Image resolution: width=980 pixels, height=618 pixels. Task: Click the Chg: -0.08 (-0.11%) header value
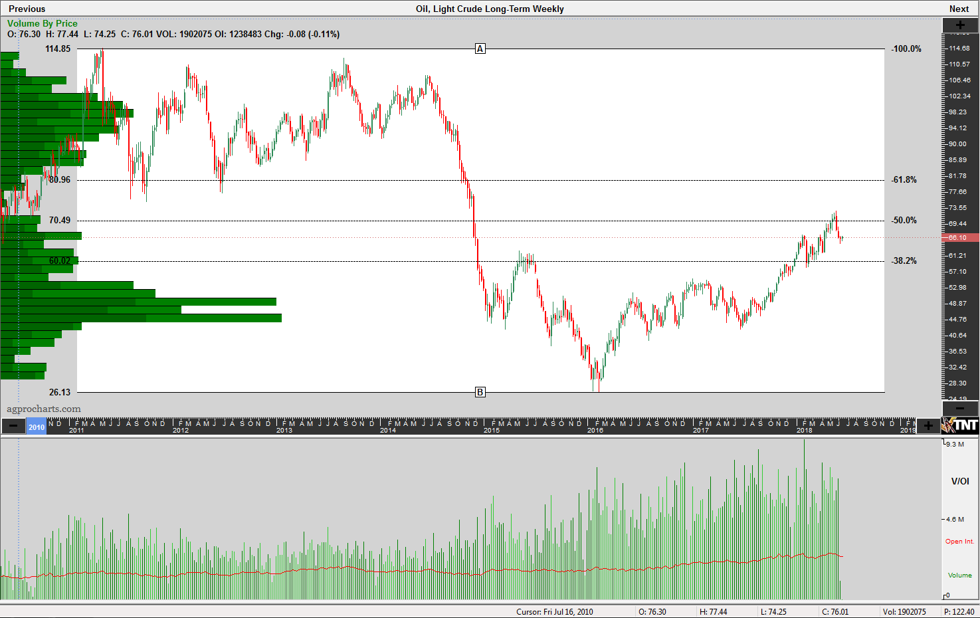click(x=302, y=34)
